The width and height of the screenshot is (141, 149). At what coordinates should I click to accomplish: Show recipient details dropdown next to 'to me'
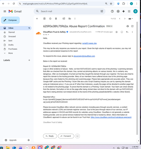[48, 35]
